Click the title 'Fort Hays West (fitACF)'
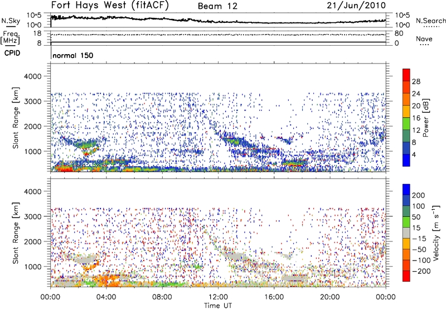 tap(110, 5)
